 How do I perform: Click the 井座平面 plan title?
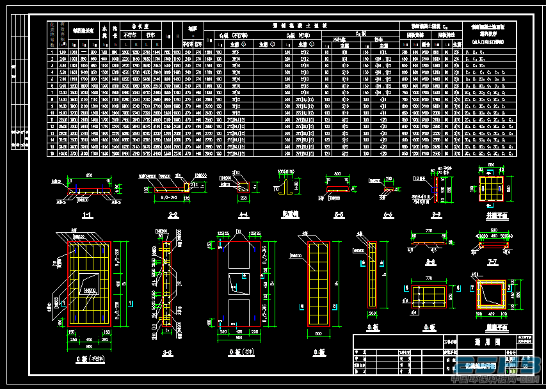point(497,216)
